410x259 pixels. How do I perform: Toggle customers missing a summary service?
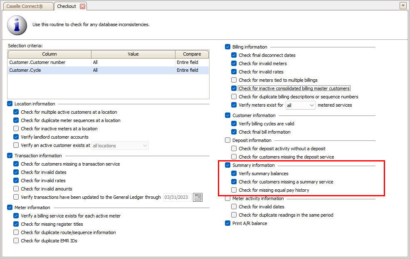coord(234,182)
